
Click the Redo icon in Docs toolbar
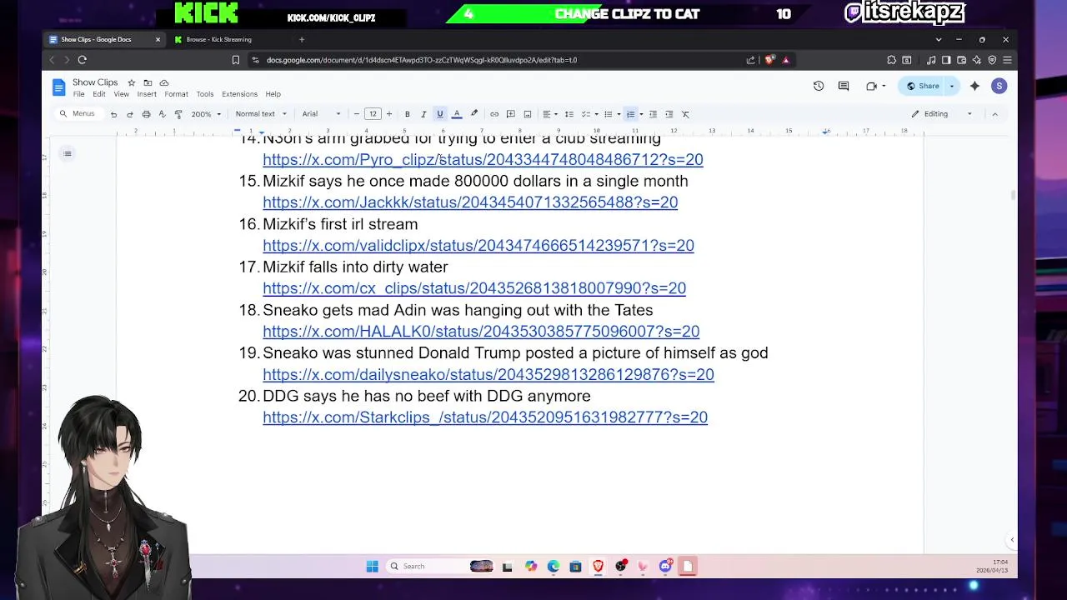[x=130, y=114]
